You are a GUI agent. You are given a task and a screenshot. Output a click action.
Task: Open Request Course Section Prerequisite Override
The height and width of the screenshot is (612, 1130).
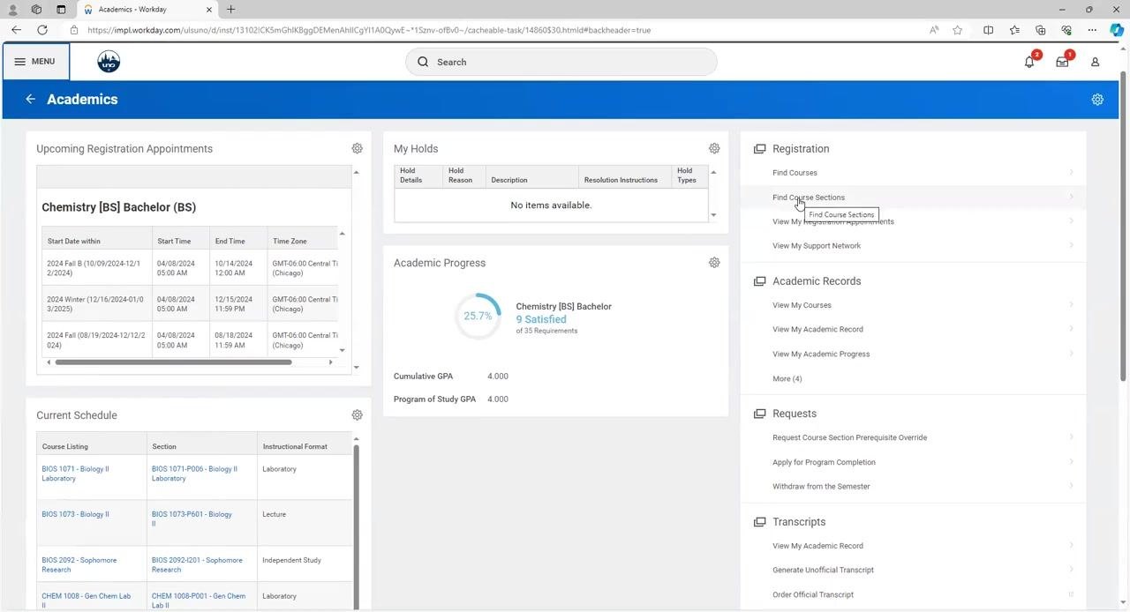(849, 437)
